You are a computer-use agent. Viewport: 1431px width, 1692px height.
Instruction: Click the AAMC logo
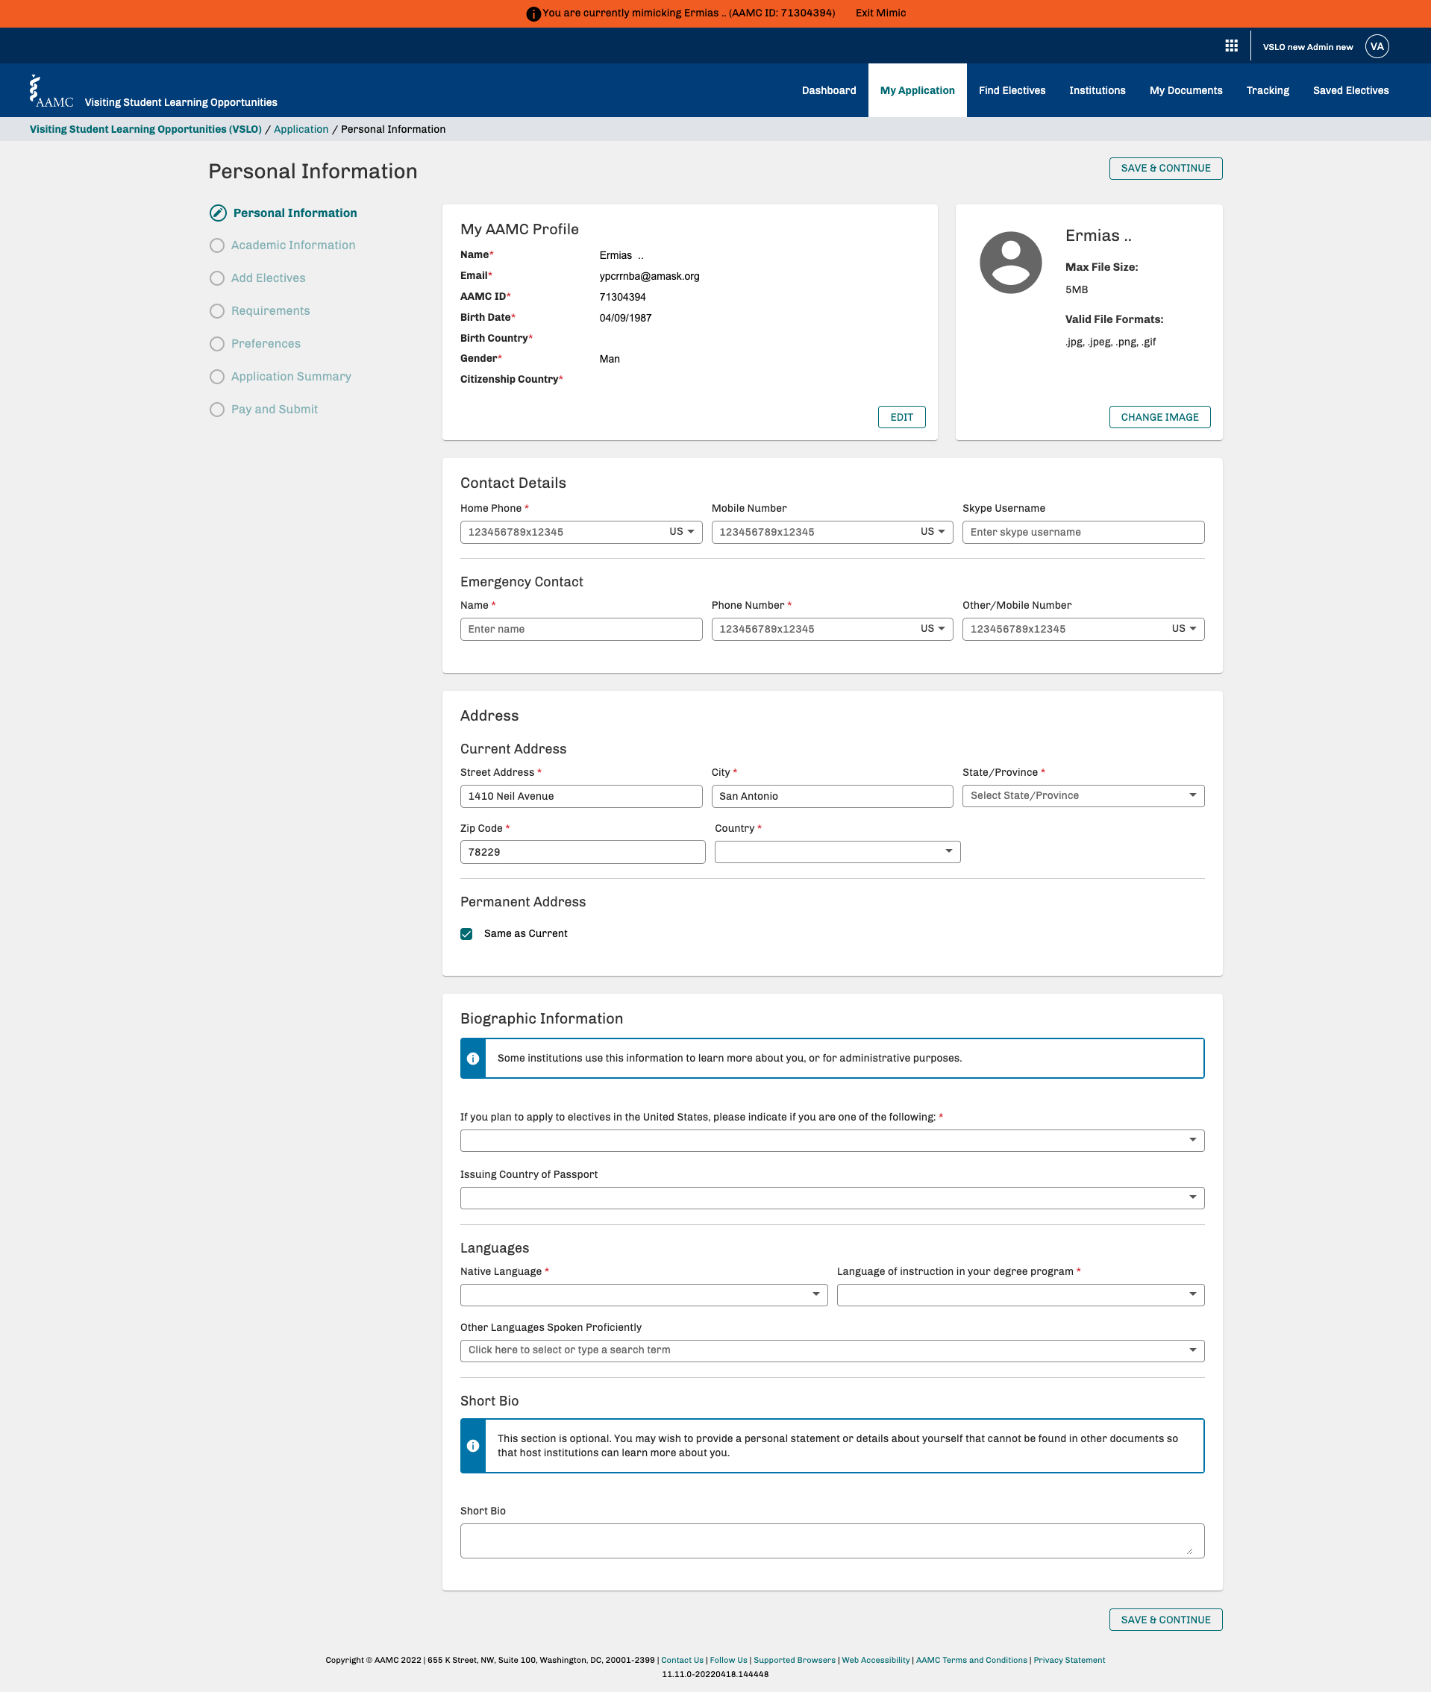point(51,91)
